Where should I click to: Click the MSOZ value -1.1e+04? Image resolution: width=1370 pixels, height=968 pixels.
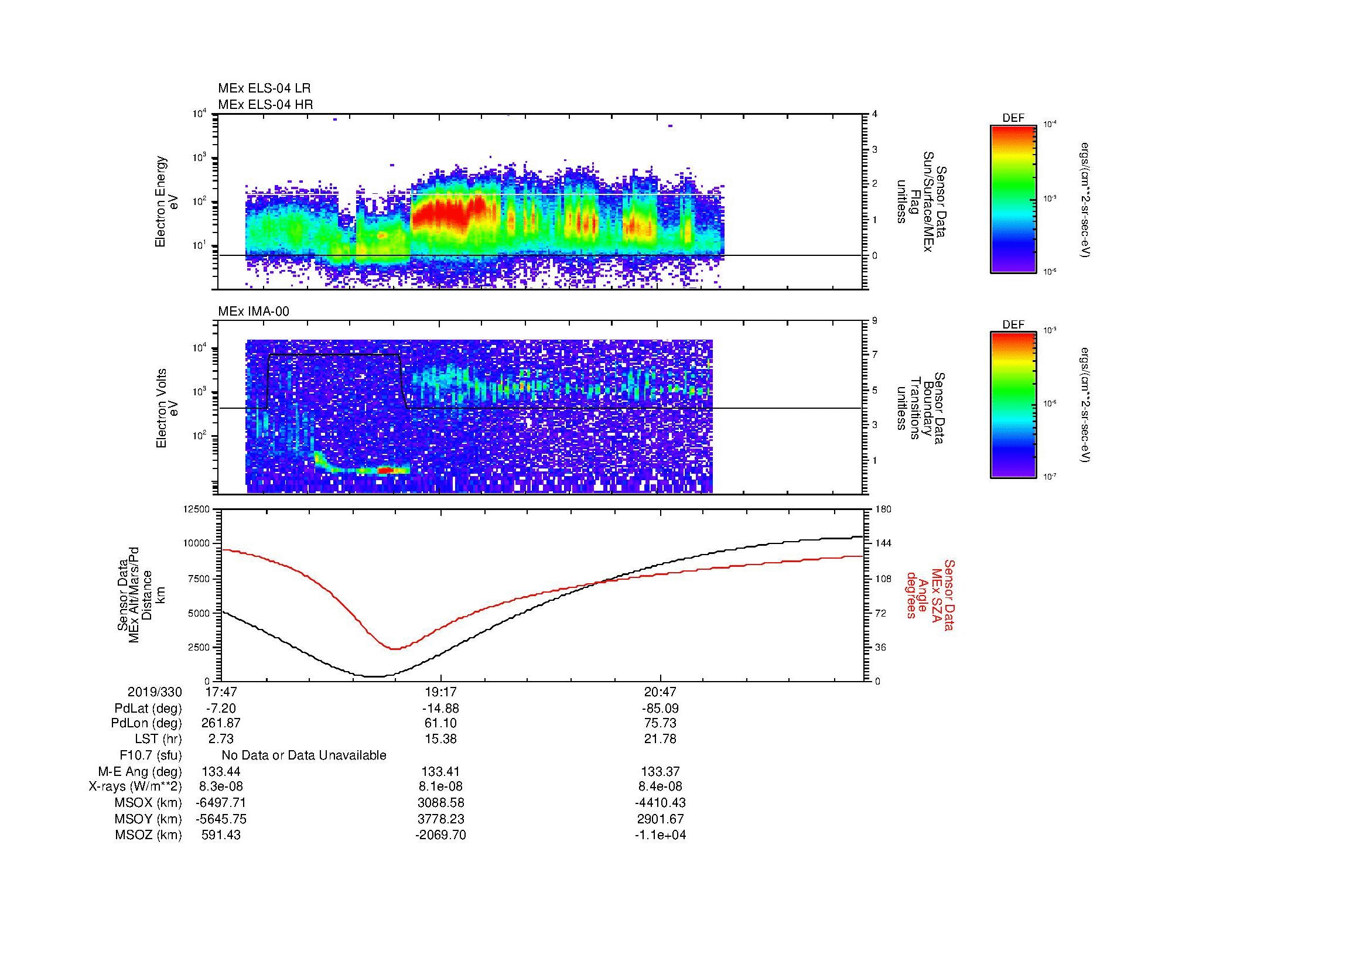click(x=661, y=835)
